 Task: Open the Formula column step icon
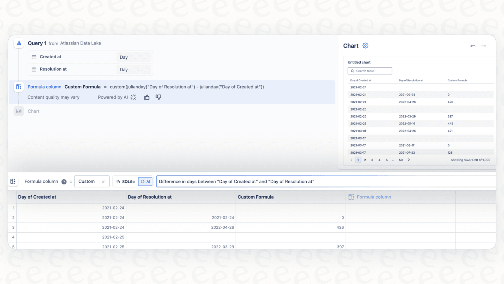coord(19,87)
